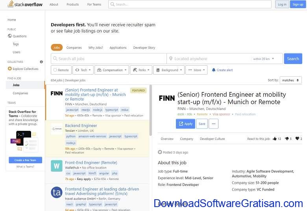Click the Search all jobs field
The height and width of the screenshot is (211, 307).
(109, 59)
